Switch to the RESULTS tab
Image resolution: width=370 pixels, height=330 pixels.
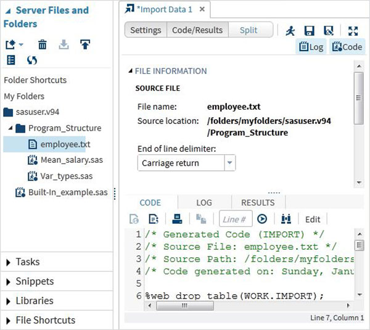(x=258, y=202)
